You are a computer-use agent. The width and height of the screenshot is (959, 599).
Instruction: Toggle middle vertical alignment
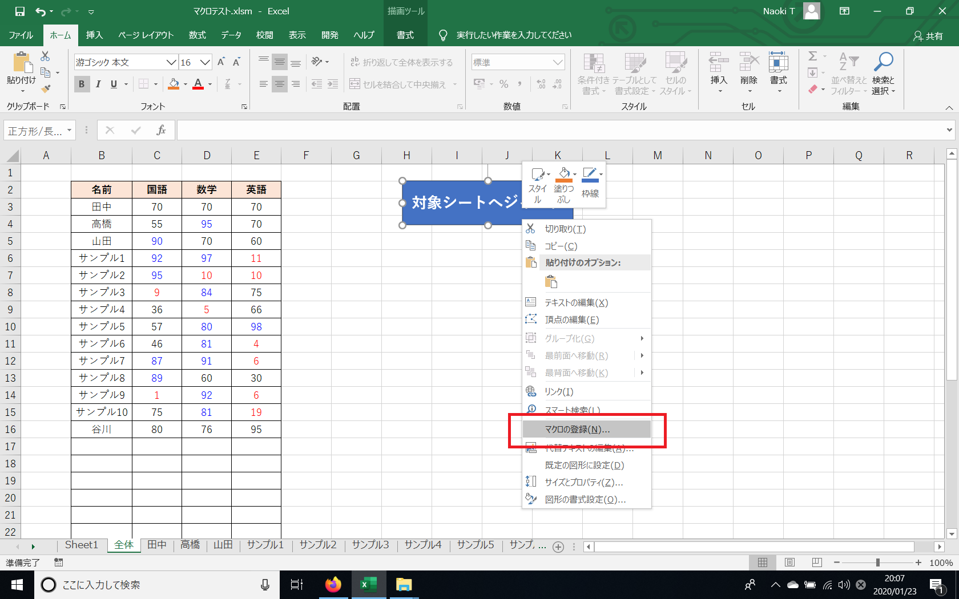coord(279,62)
